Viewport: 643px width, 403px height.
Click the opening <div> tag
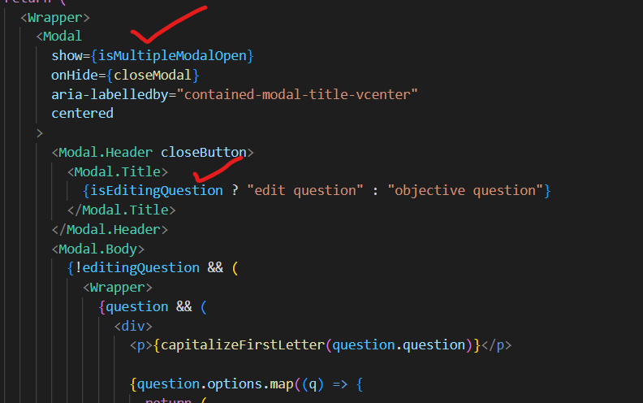click(132, 325)
